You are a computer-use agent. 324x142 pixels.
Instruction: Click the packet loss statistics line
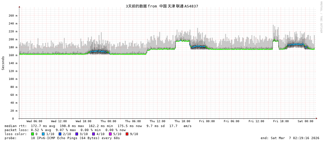[65, 130]
